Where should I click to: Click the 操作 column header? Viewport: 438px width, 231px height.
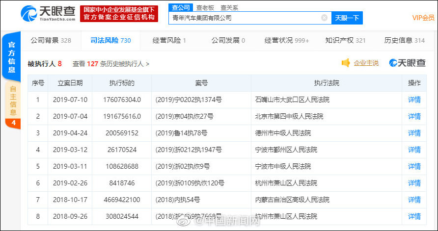(x=414, y=83)
